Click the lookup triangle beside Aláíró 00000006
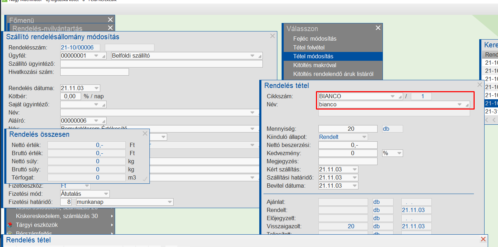This screenshot has height=247, width=498. (x=104, y=121)
